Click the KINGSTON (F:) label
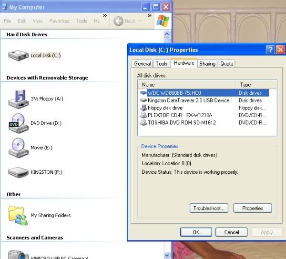Image resolution: width=286 pixels, height=259 pixels. point(46,172)
